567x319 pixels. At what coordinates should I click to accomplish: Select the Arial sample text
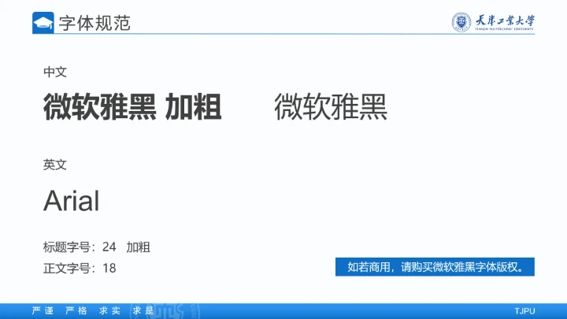71,201
